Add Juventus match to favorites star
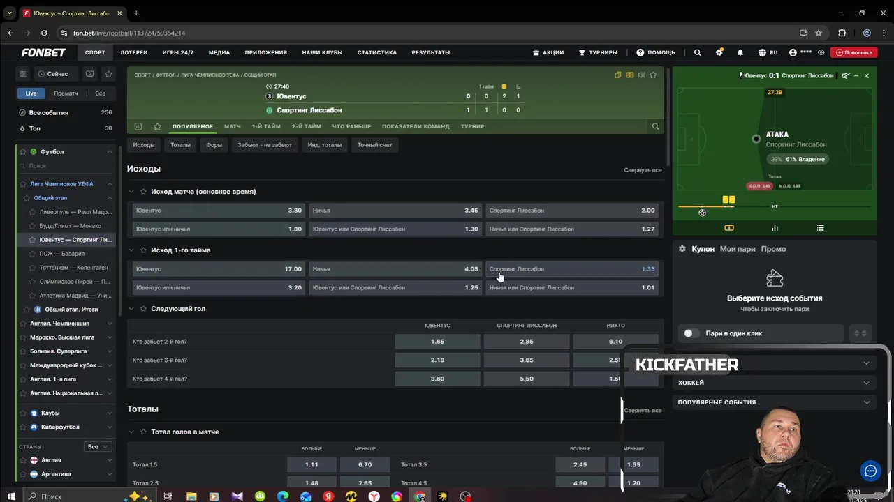Image resolution: width=894 pixels, height=502 pixels. click(x=653, y=75)
